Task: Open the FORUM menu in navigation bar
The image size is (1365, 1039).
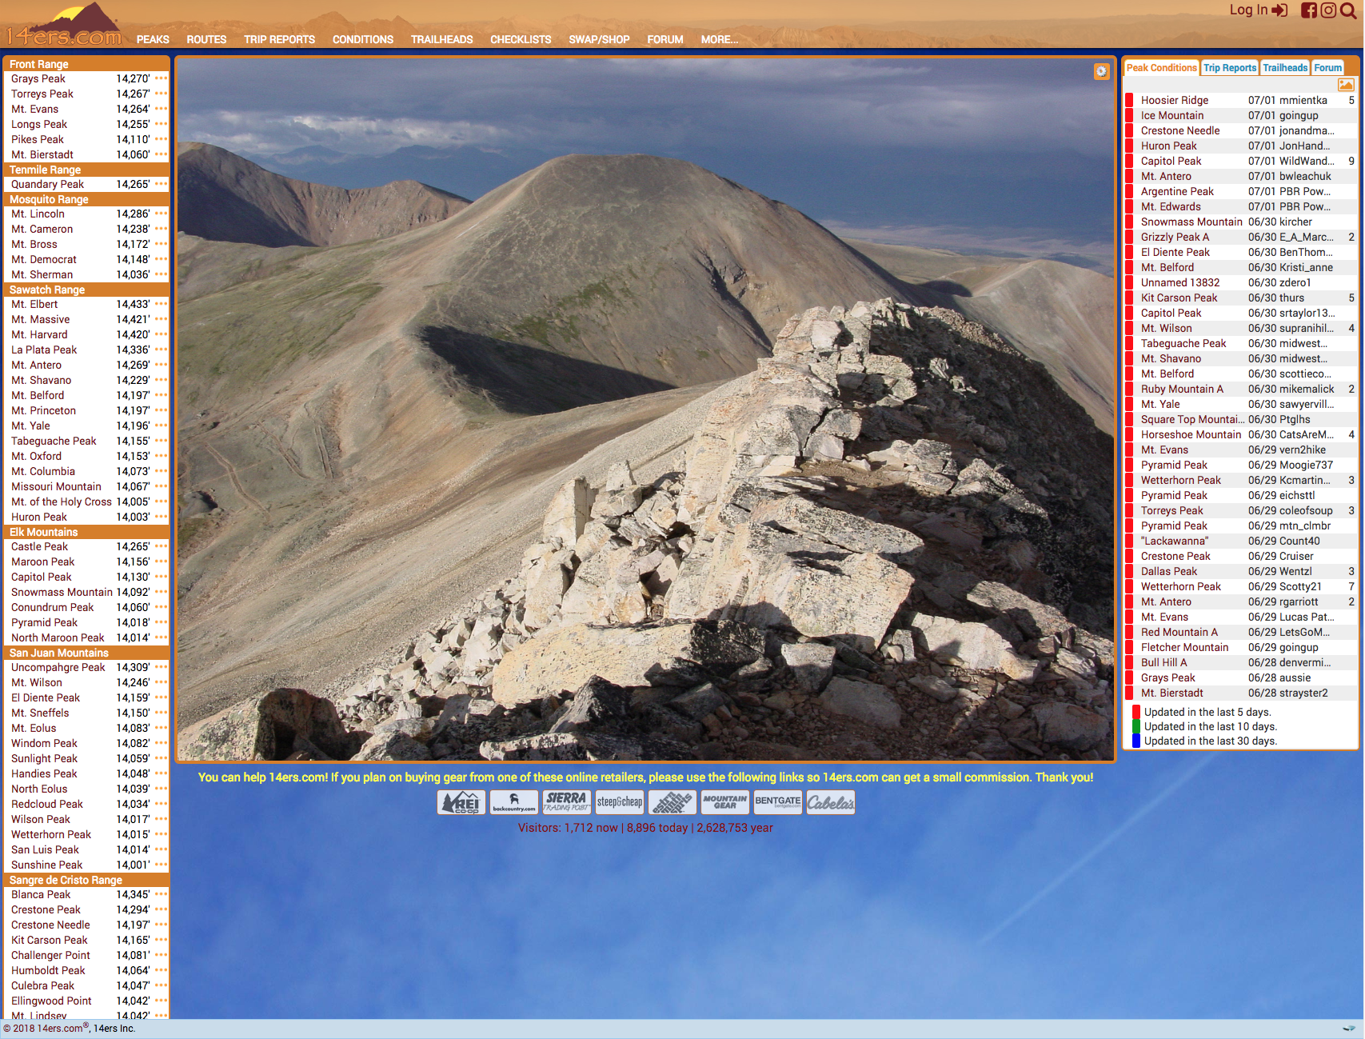Action: tap(665, 39)
